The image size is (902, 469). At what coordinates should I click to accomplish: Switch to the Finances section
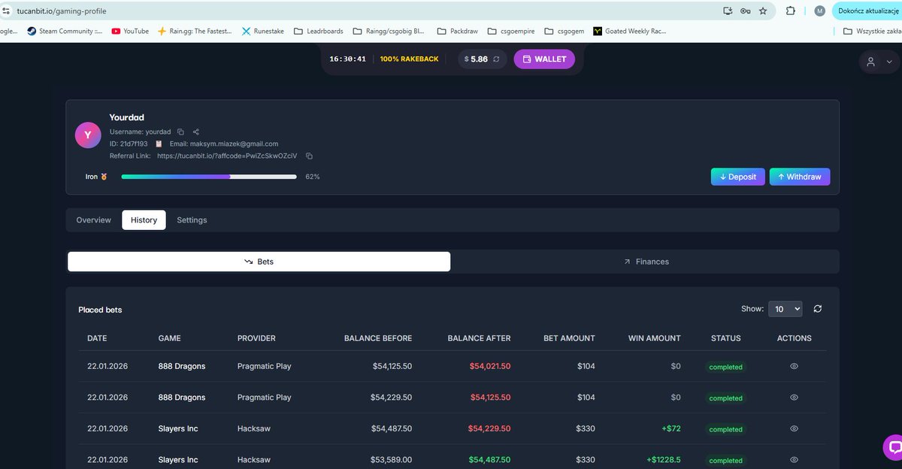pyautogui.click(x=646, y=262)
